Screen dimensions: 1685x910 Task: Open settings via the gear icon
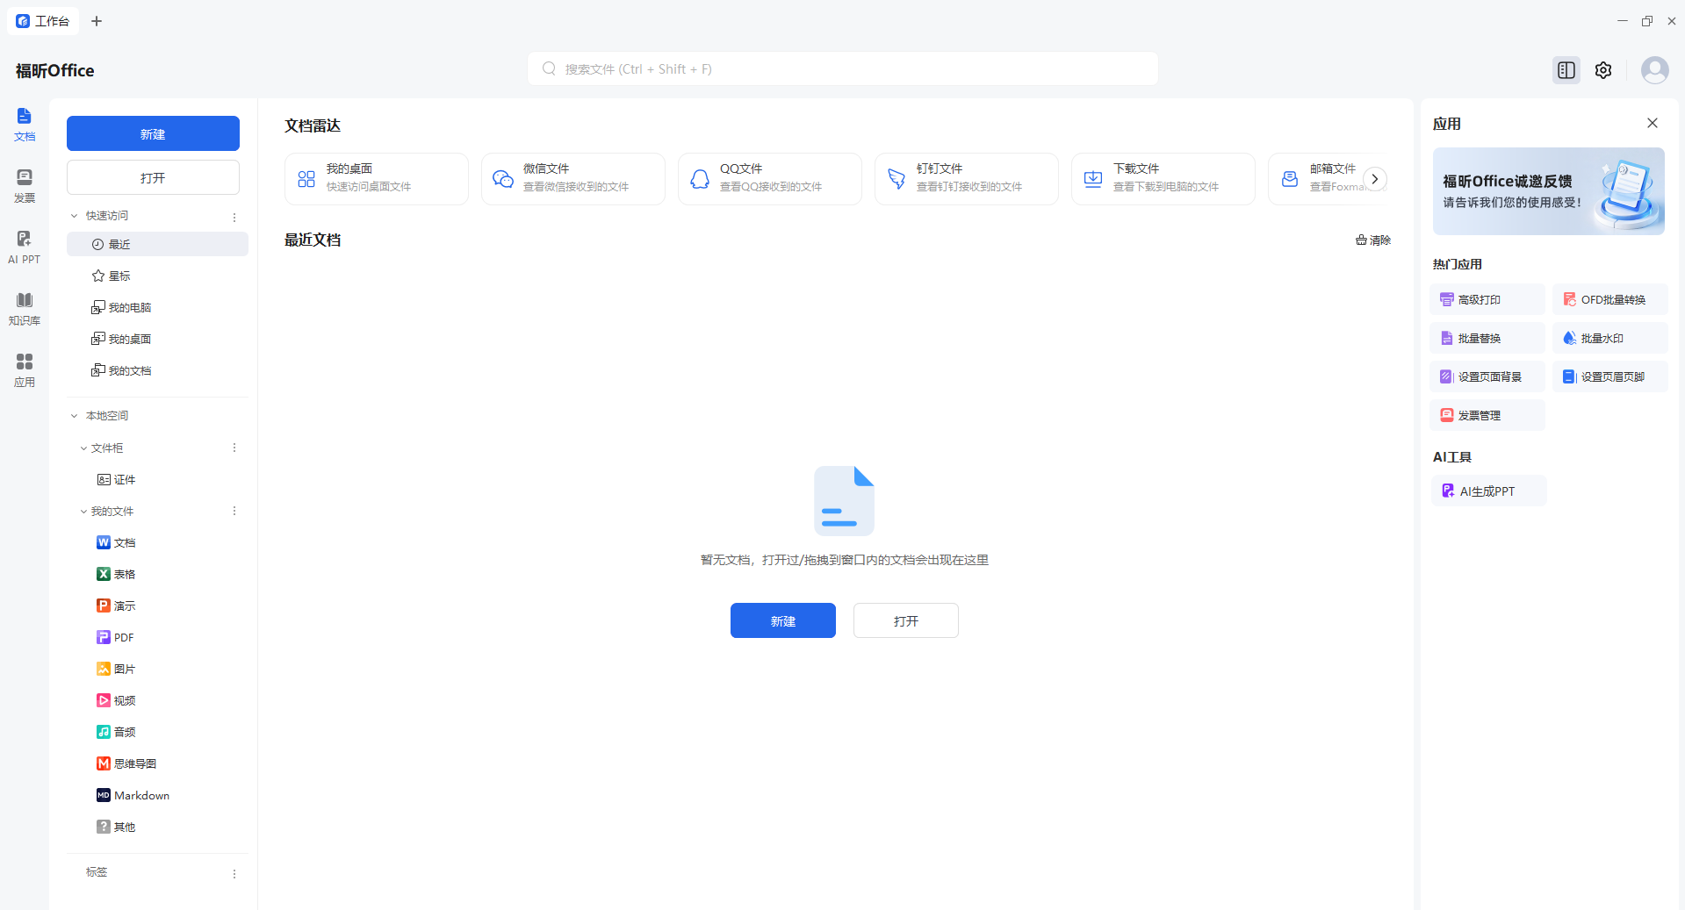coord(1603,70)
